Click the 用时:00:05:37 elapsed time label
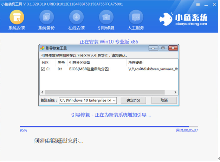The image size is (220, 162). [x=187, y=130]
